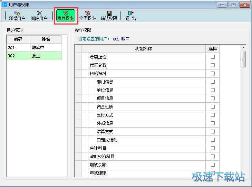The width and height of the screenshot is (252, 187).
Task: Select the 凭证参数 function row
Action: tap(147, 65)
